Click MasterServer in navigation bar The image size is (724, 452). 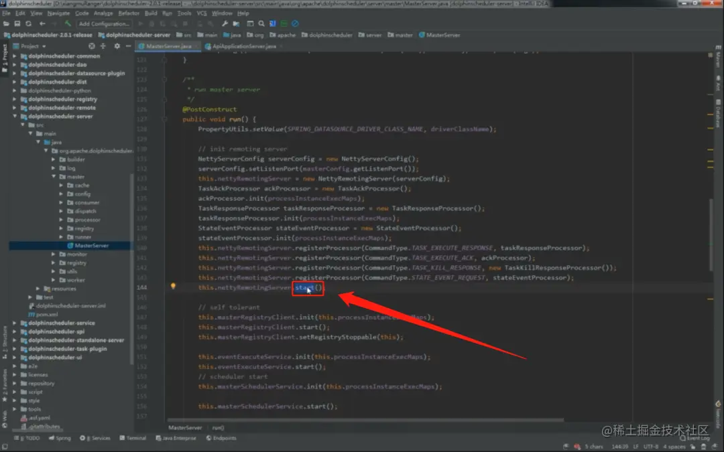[440, 35]
